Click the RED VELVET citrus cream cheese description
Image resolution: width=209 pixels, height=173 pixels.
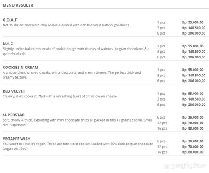pyautogui.click(x=60, y=96)
